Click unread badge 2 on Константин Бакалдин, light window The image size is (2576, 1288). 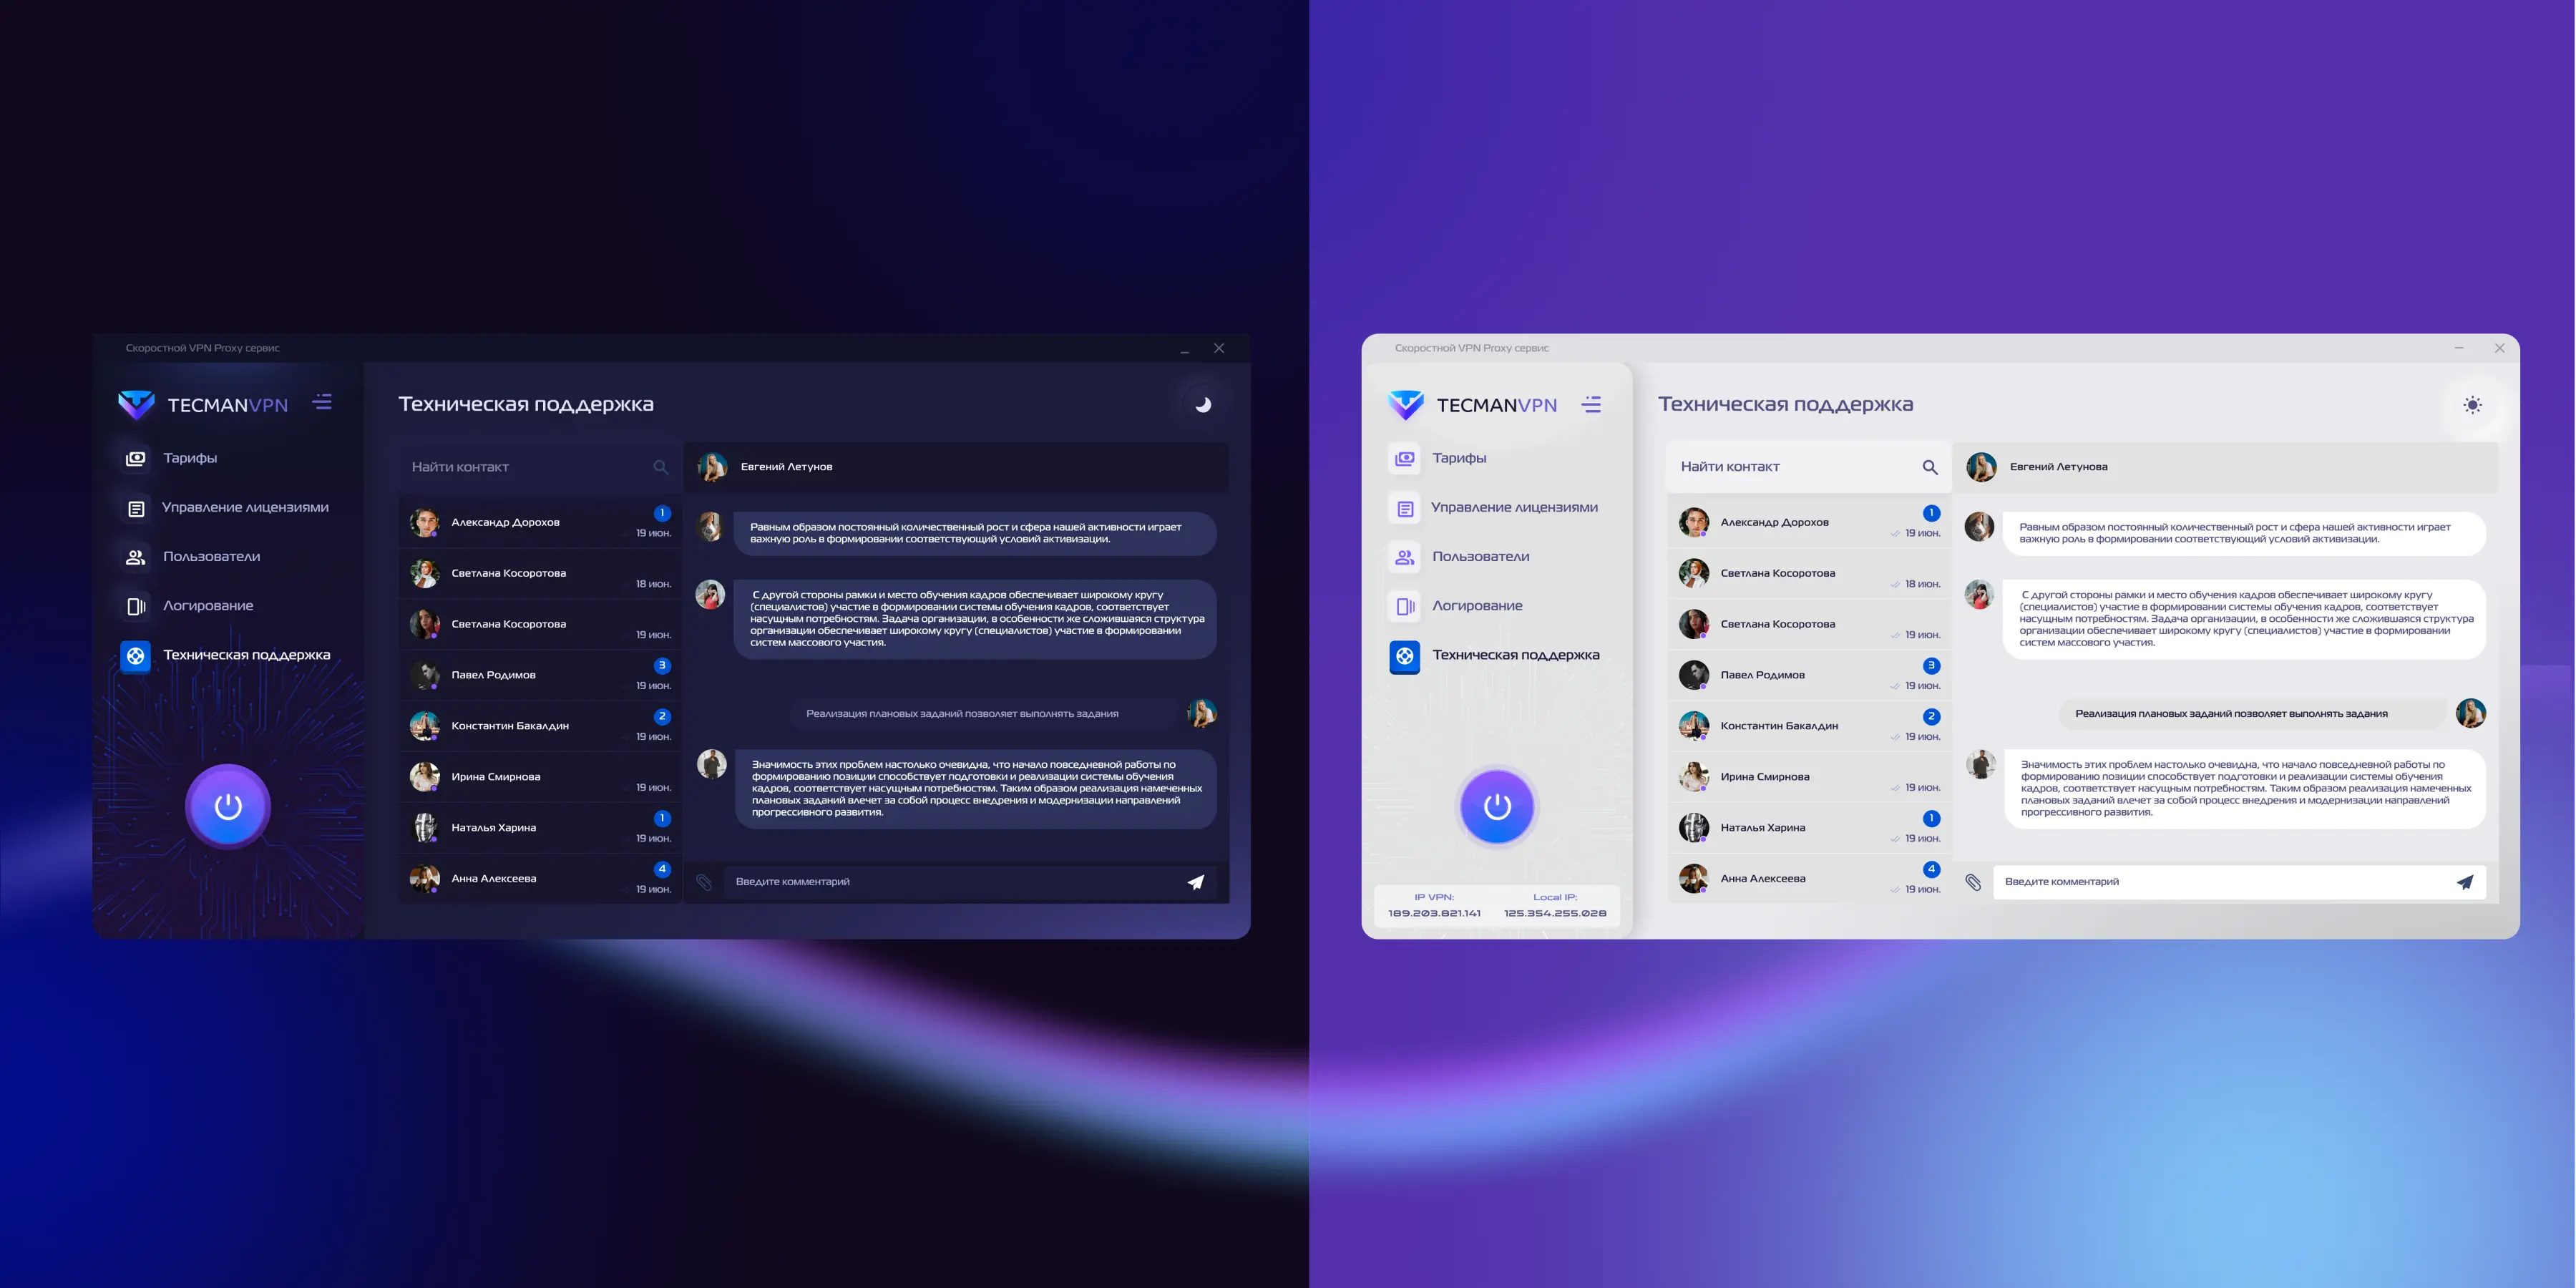pyautogui.click(x=1931, y=717)
